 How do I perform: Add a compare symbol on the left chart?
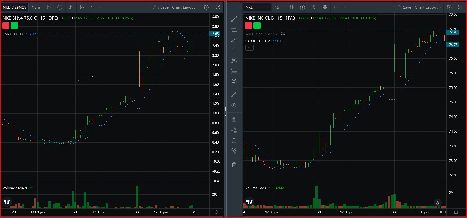[60, 7]
